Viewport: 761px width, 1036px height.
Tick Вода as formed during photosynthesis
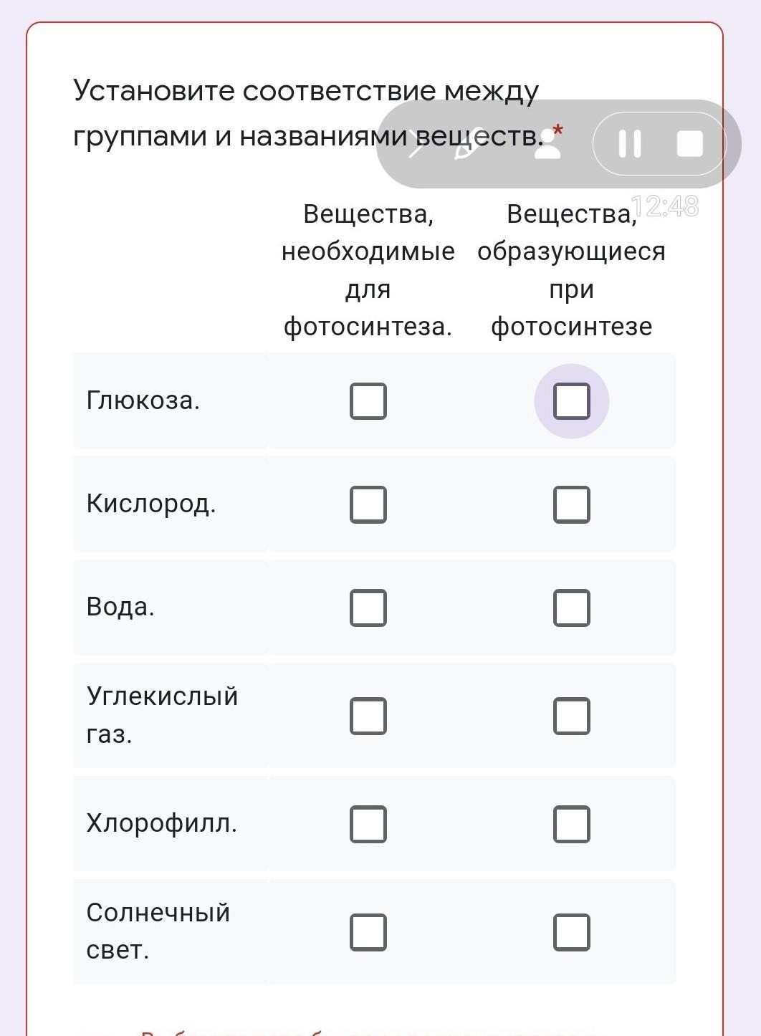[571, 608]
